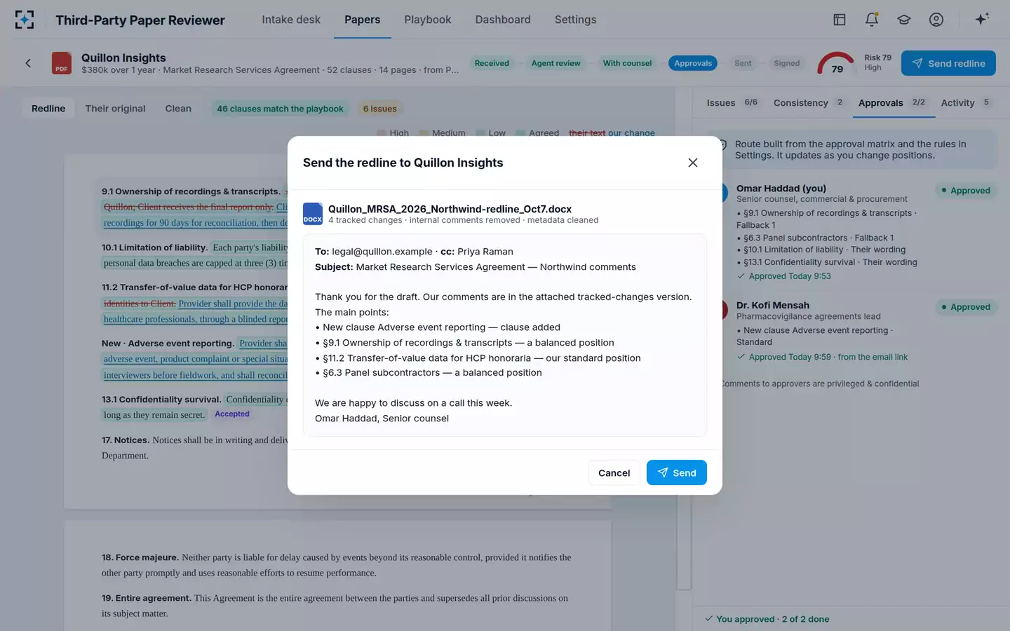Viewport: 1010px width, 631px height.
Task: Click the app logo icon
Action: (25, 20)
